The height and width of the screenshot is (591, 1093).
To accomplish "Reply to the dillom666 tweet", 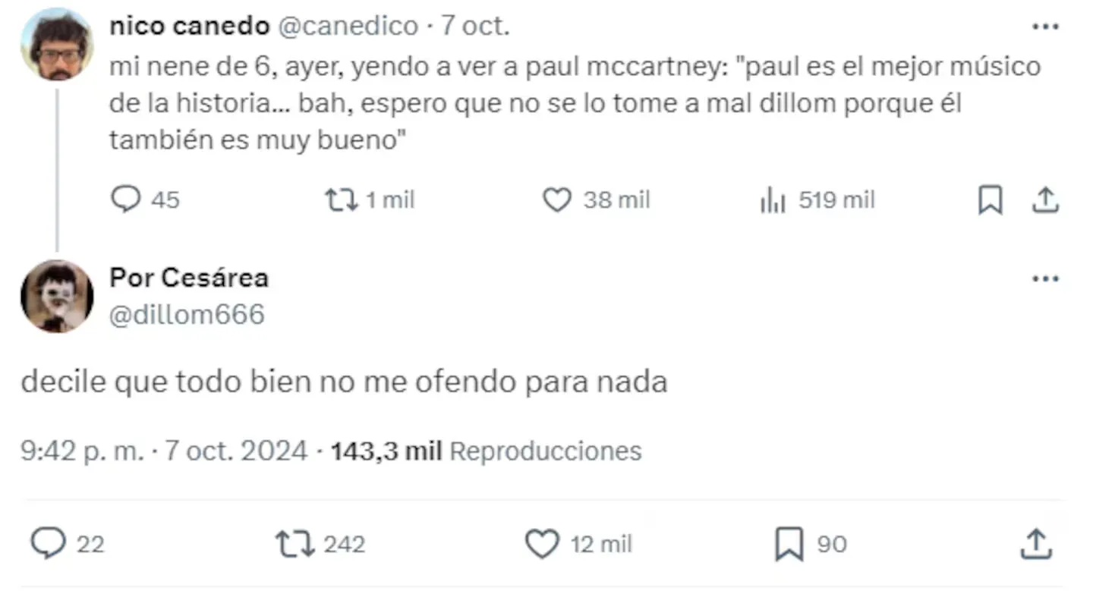I will click(49, 544).
